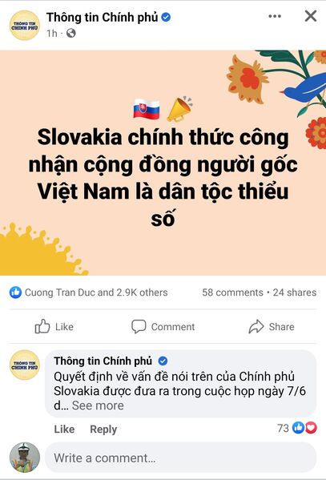Open the Thông tin Chính phủ page name link

point(102,17)
